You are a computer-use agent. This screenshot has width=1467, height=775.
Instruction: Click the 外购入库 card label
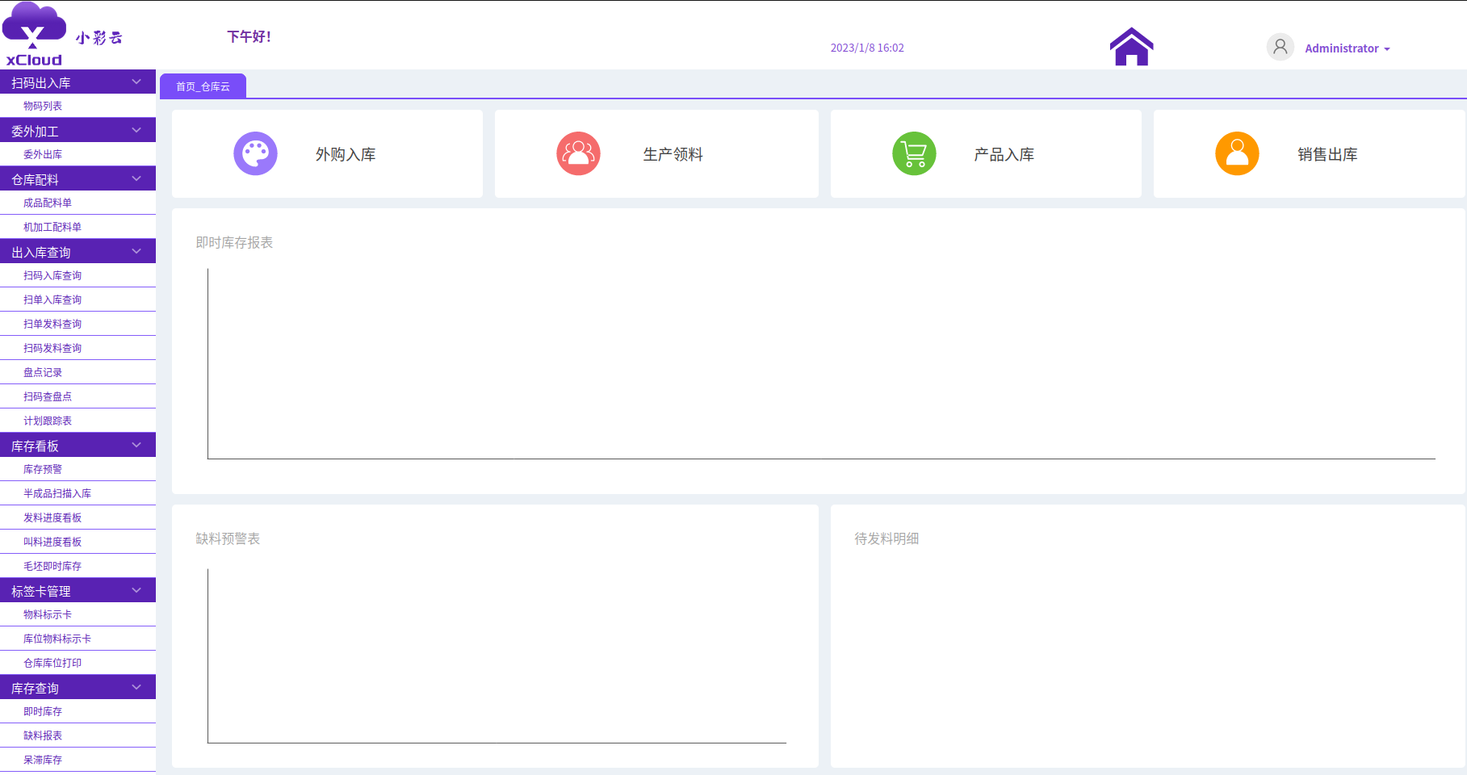point(346,154)
